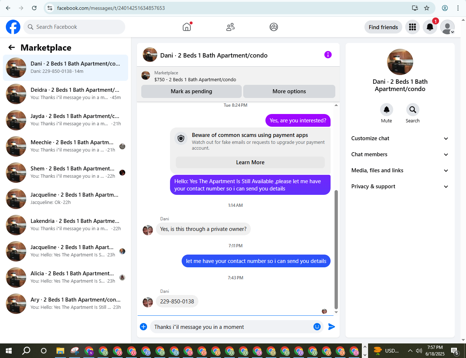Open Dani's chat header name
Viewport: 466px width, 358px height.
click(214, 55)
